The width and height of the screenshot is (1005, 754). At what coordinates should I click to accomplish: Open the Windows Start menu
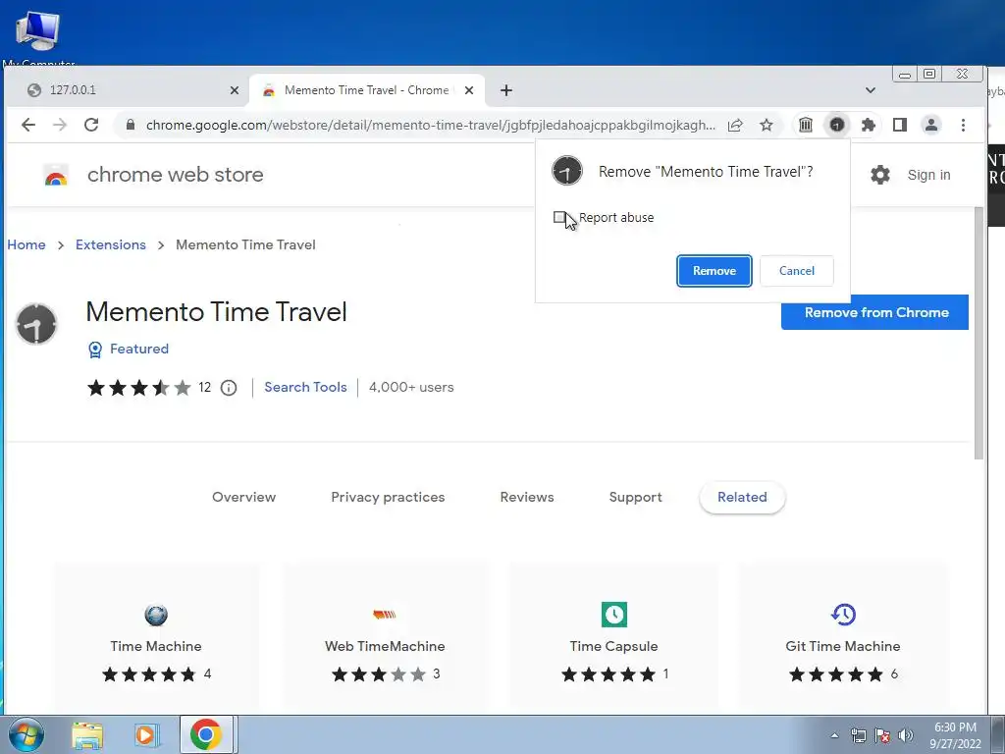26,734
